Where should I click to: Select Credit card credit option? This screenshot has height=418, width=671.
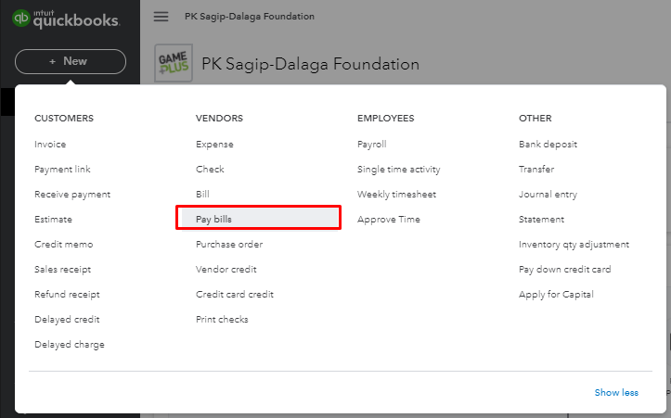point(235,295)
